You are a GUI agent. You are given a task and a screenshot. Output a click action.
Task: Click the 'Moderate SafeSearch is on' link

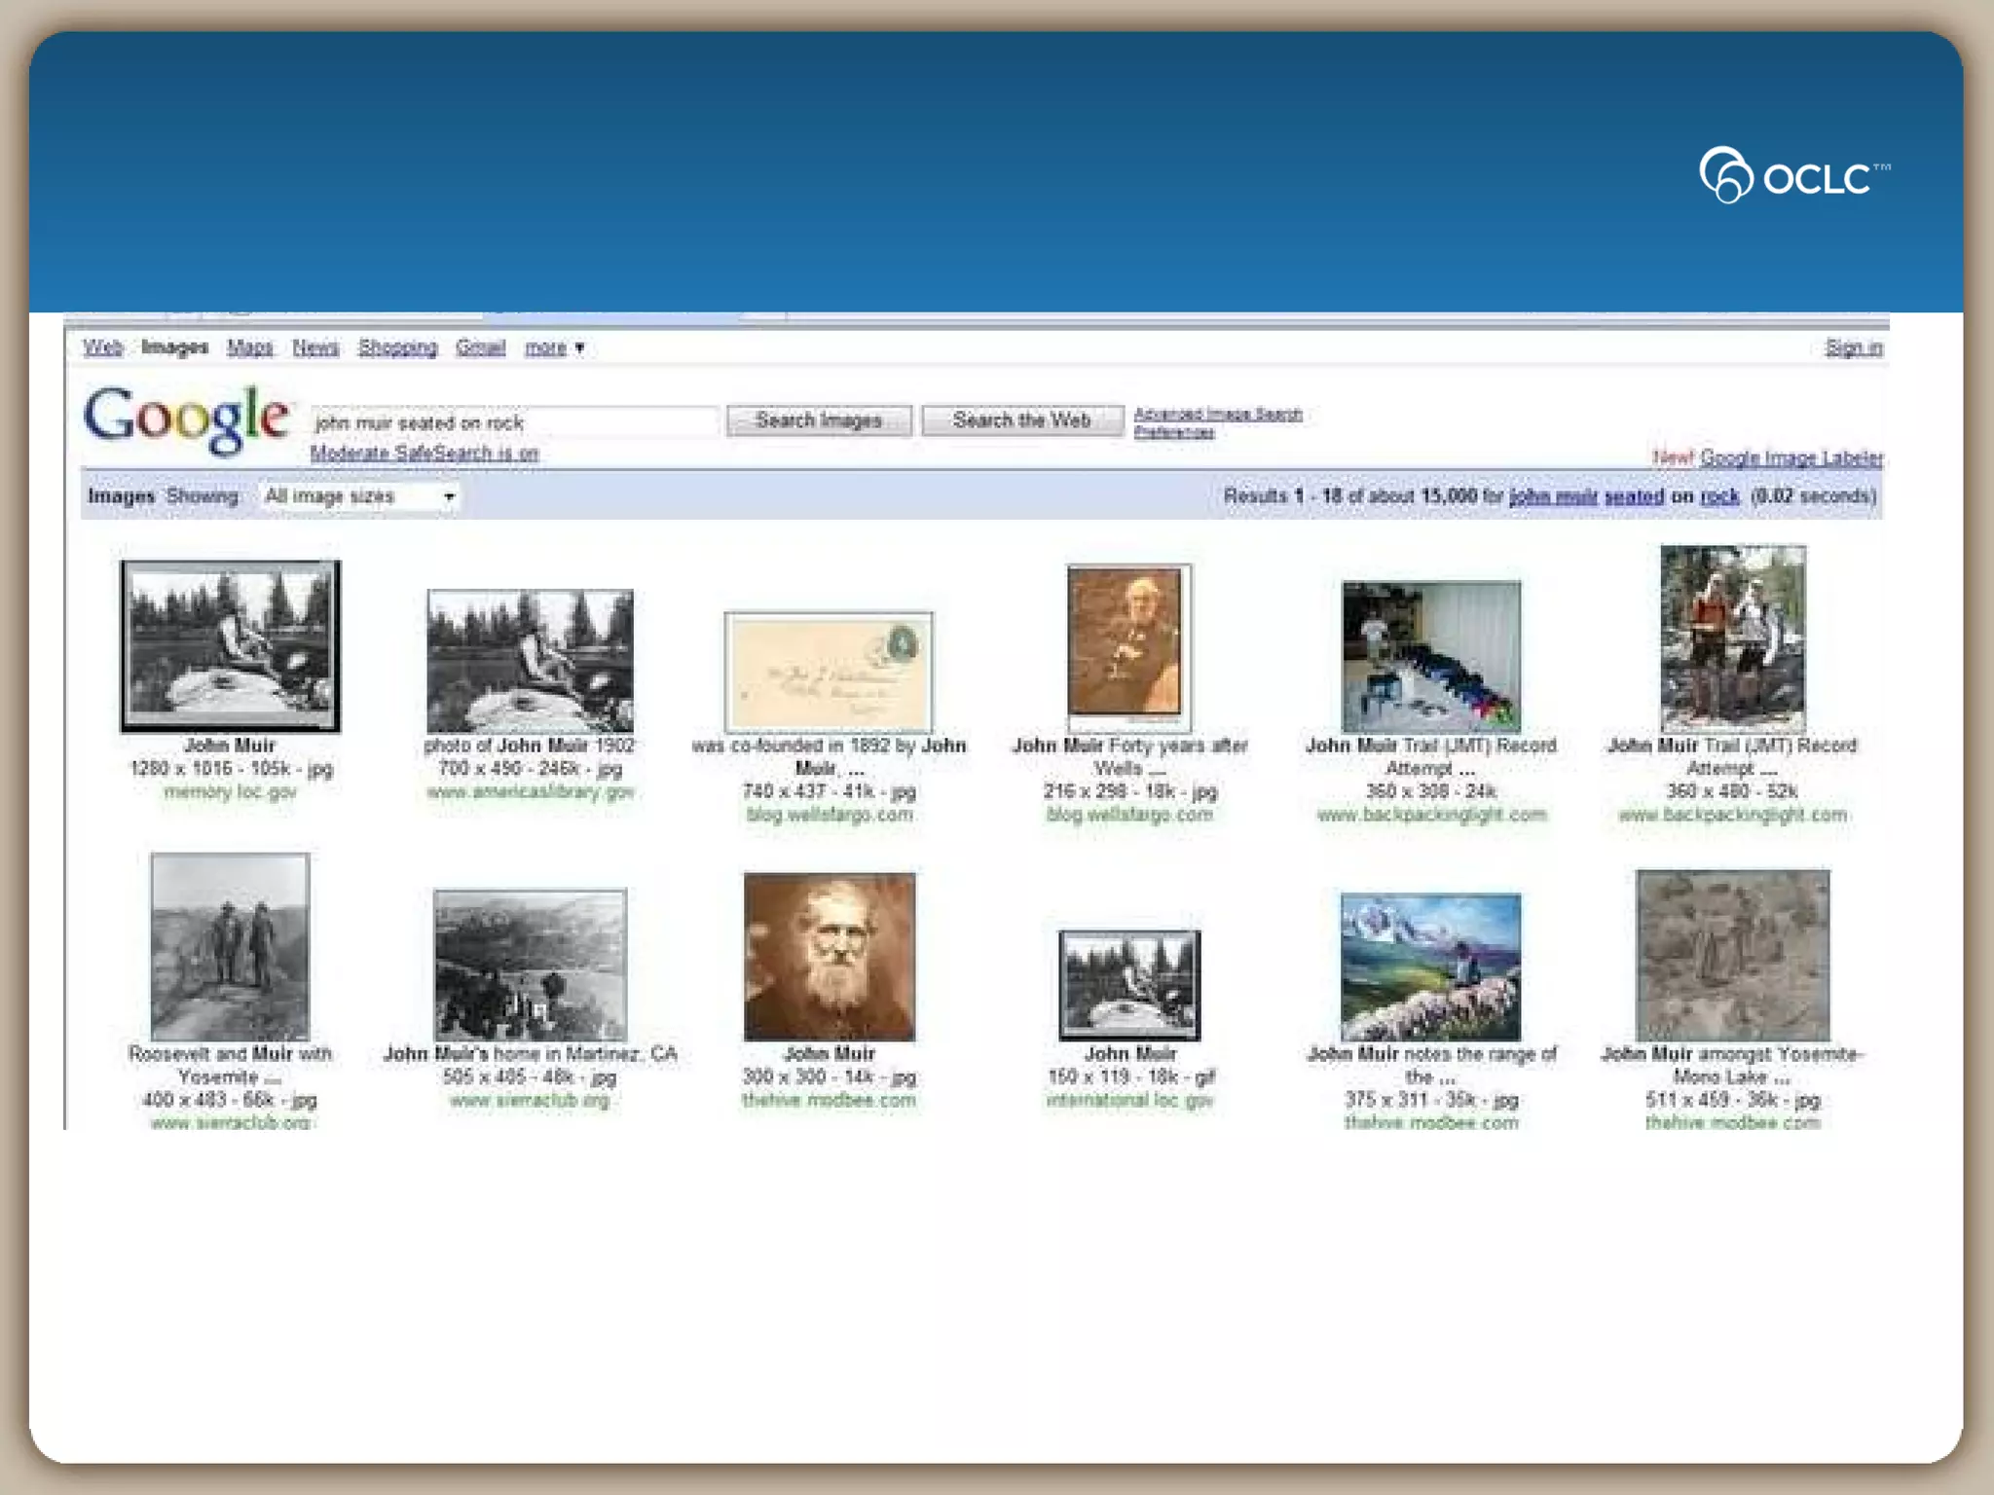tap(424, 454)
